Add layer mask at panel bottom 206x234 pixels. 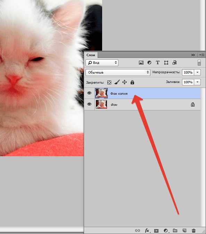pos(156,231)
